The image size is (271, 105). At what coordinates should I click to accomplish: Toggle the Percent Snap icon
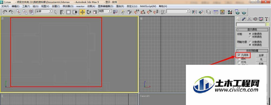[149, 12]
